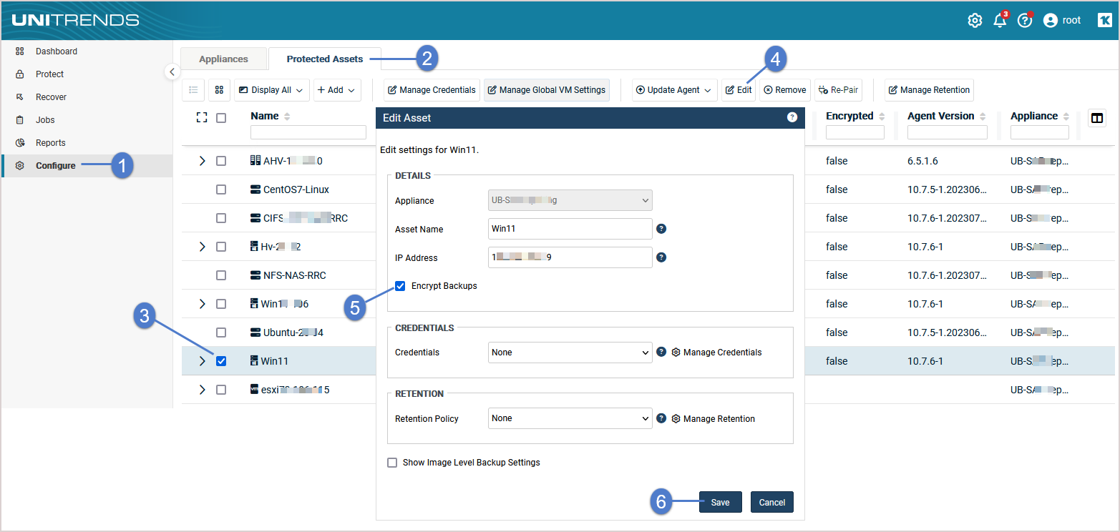Open Manage Retention link in dialog
The width and height of the screenshot is (1120, 532).
tap(713, 418)
